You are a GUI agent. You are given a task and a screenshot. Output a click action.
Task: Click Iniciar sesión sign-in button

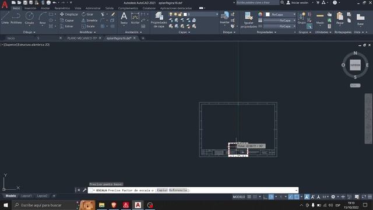pos(297,2)
